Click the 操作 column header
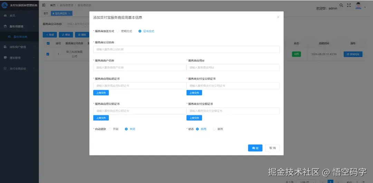This screenshot has width=373, height=183. tap(353, 43)
